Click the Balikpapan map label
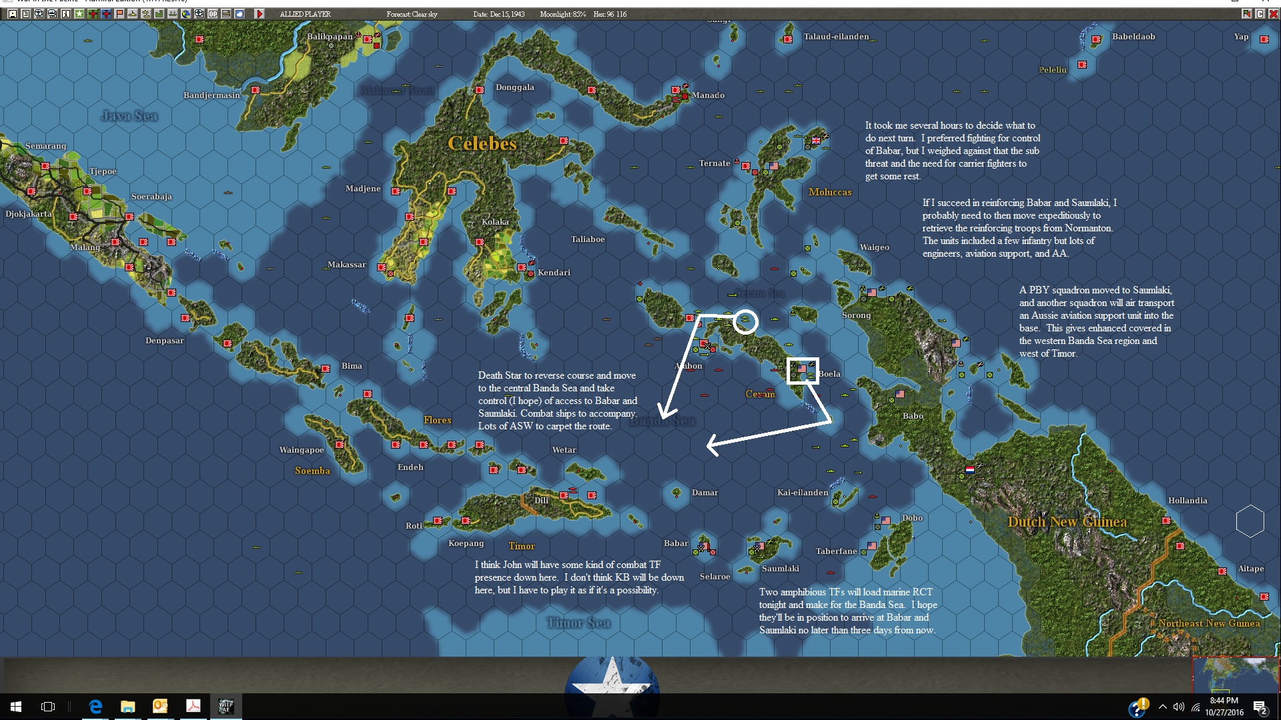 (x=330, y=37)
